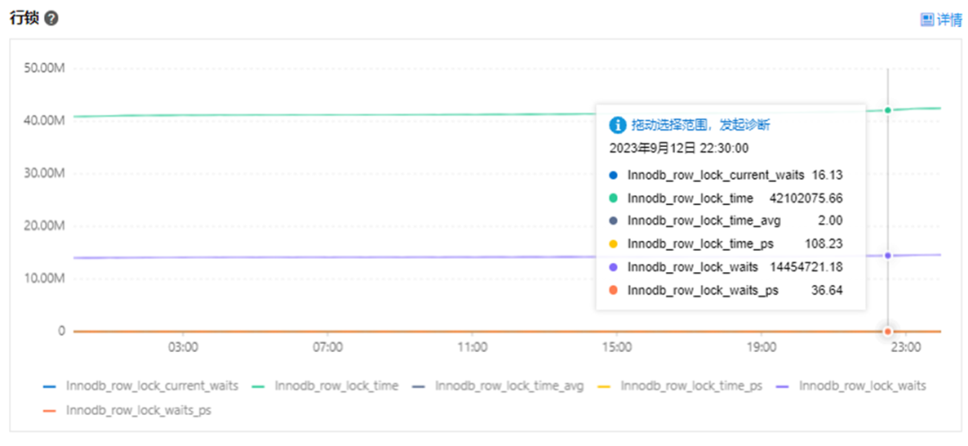
Task: Toggle Innodb_row_lock_time legend series
Action: 325,386
